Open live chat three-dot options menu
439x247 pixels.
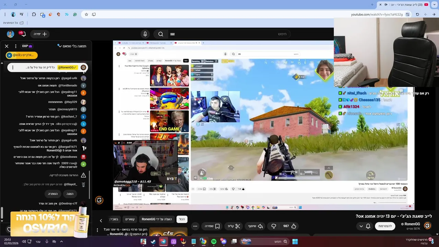click(x=15, y=46)
